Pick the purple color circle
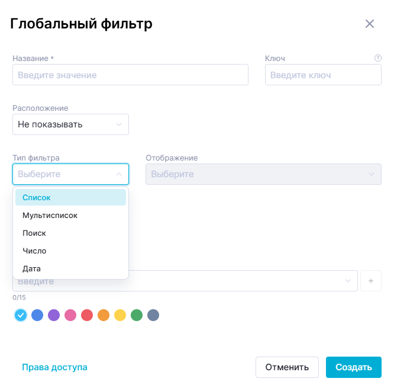The image size is (394, 388). click(54, 315)
